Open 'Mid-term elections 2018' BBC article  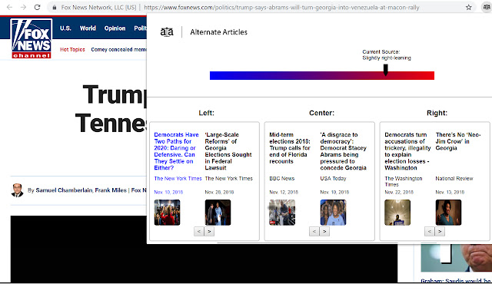click(290, 148)
